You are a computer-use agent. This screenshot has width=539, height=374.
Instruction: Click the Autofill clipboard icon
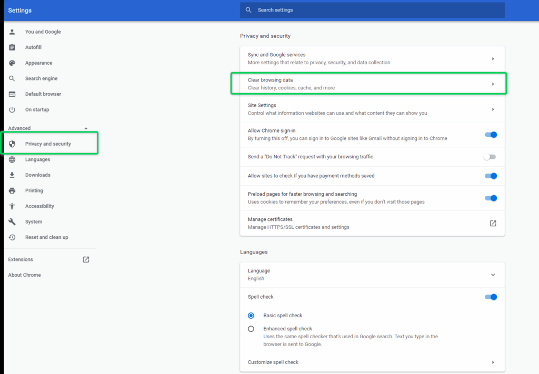coord(12,47)
